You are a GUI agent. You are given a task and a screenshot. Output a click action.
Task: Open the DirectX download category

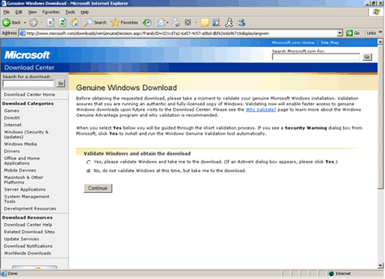coord(12,118)
